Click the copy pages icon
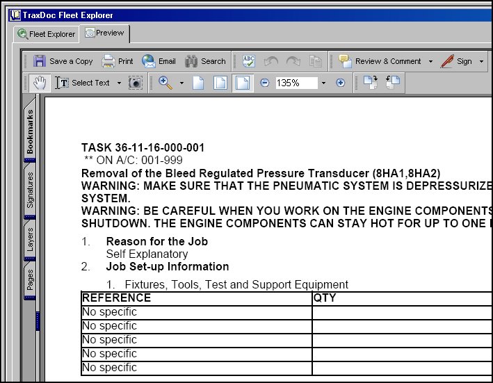 point(315,61)
